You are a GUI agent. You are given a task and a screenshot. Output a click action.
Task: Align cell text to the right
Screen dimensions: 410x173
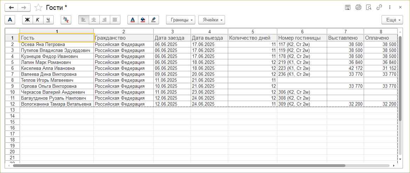point(104,20)
